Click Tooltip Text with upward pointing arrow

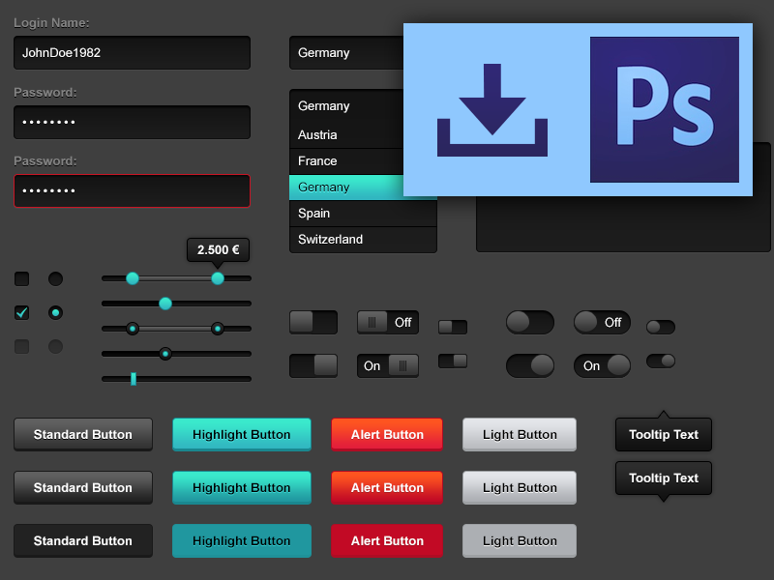coord(664,434)
